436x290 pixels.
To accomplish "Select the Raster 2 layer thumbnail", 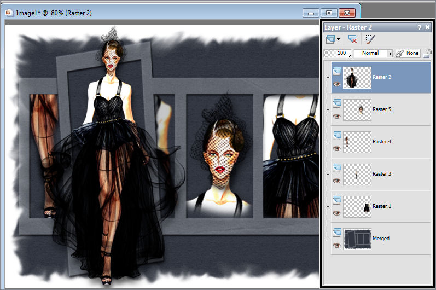I will point(357,78).
